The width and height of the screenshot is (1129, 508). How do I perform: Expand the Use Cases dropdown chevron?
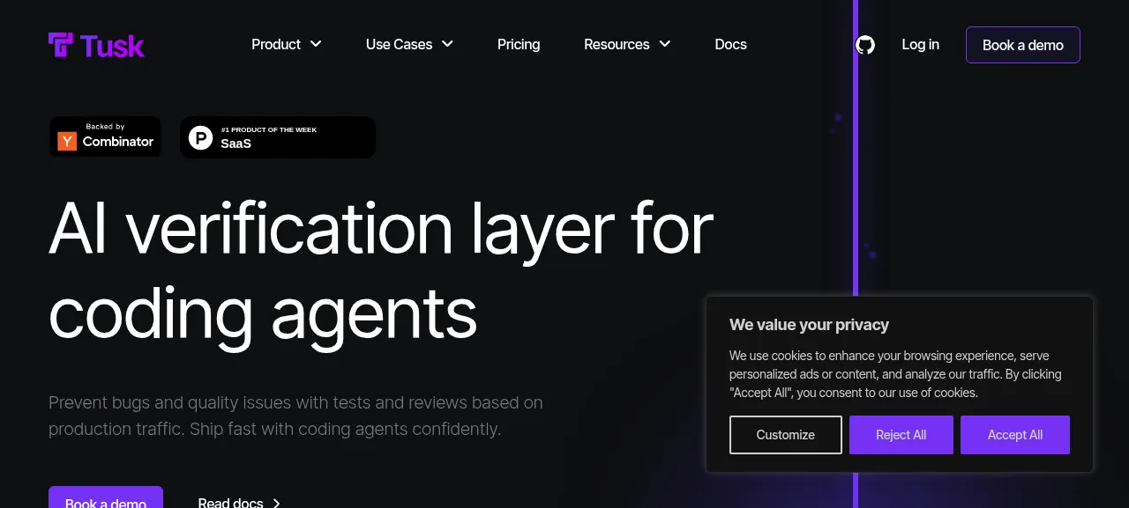pos(447,44)
